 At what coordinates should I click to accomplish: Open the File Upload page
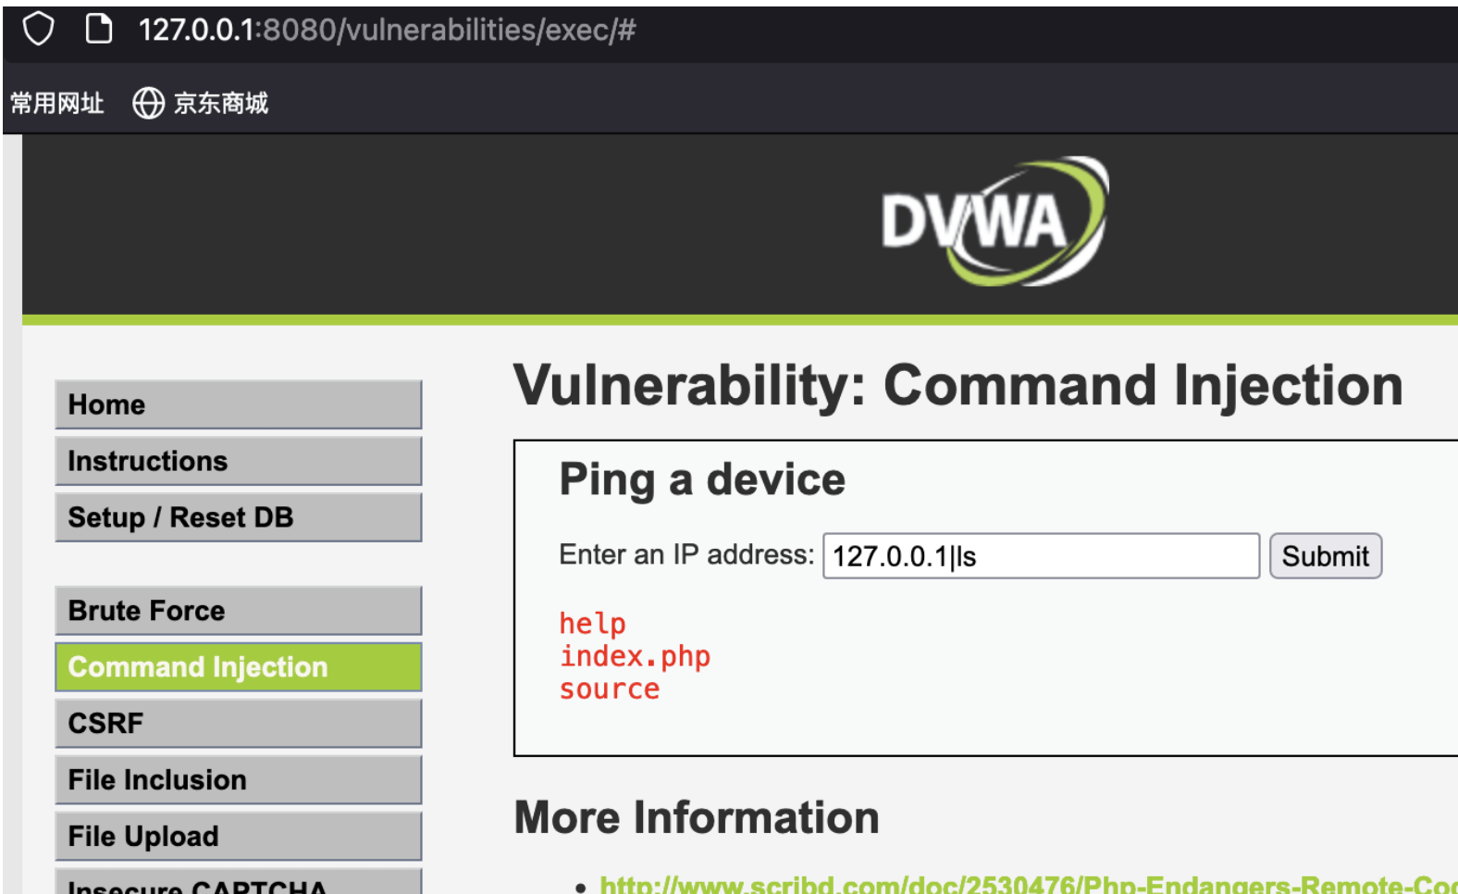[239, 837]
